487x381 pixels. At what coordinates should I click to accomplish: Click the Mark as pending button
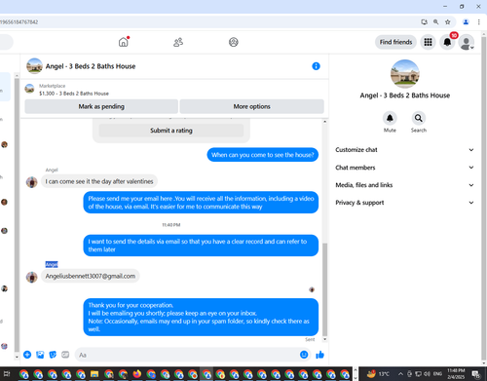click(x=101, y=106)
